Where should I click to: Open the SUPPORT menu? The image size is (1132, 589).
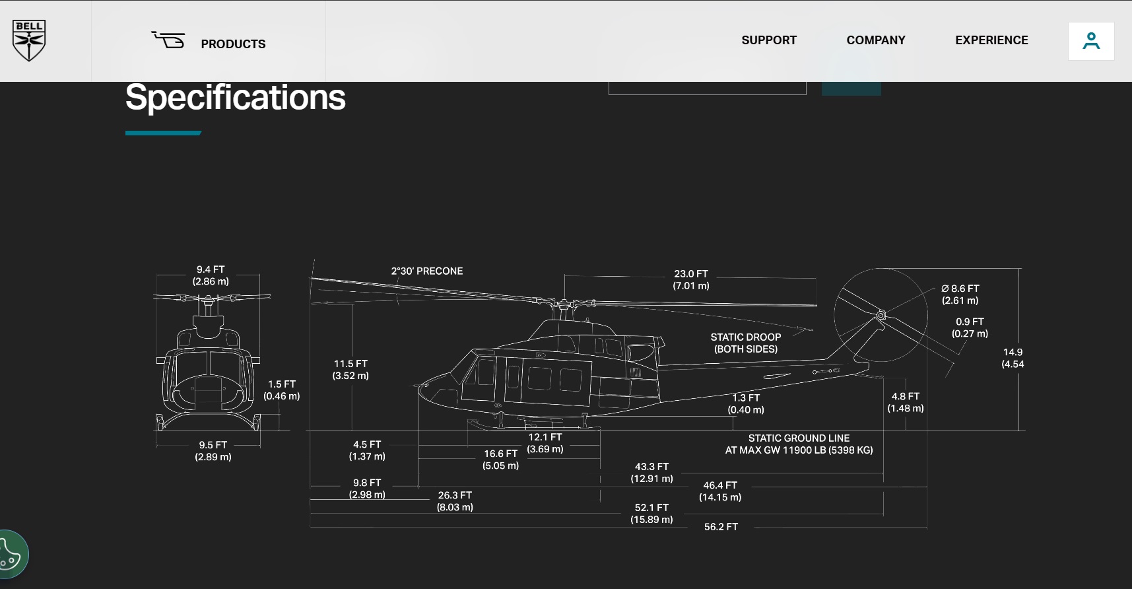pos(768,40)
